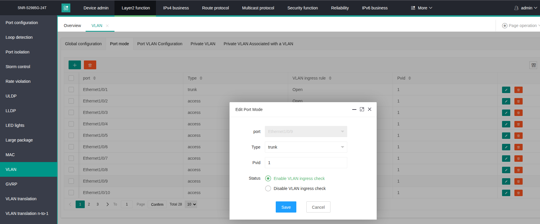The width and height of the screenshot is (540, 224).
Task: Change rows per page dropdown showing 10
Action: click(x=191, y=204)
